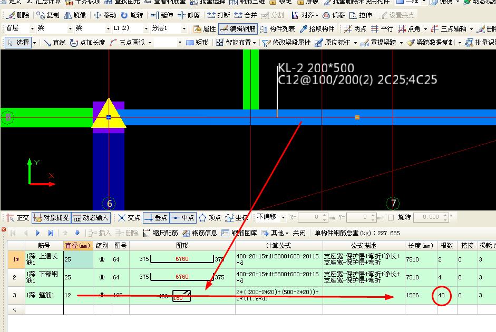Viewport: 496px width, 332px height.
Task: Open the 对齐 align menu
Action: coord(305,15)
